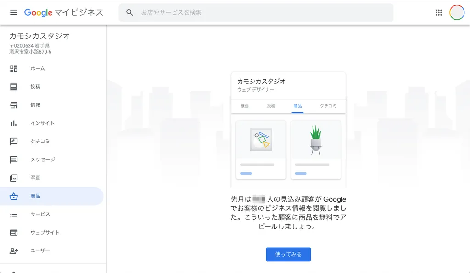
Task: Click the ホーム dashboard icon
Action: click(x=13, y=68)
